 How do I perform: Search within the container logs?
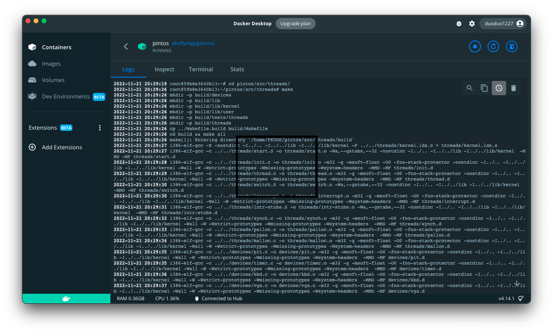click(469, 88)
